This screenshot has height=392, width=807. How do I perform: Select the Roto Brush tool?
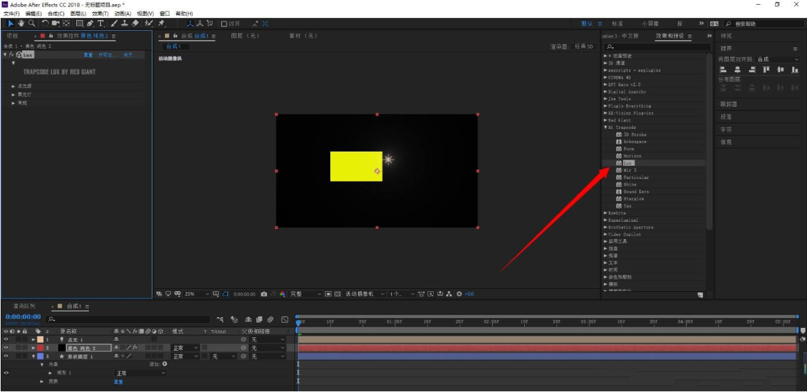[148, 23]
